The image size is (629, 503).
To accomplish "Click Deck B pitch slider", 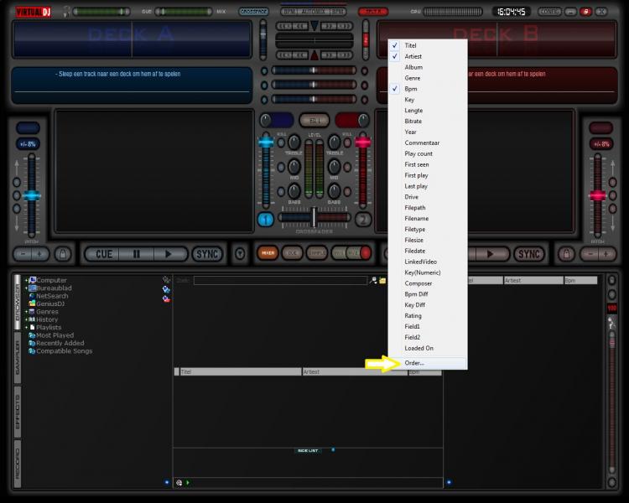I will coord(598,195).
